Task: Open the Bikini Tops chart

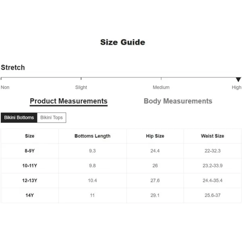Action: [x=52, y=118]
